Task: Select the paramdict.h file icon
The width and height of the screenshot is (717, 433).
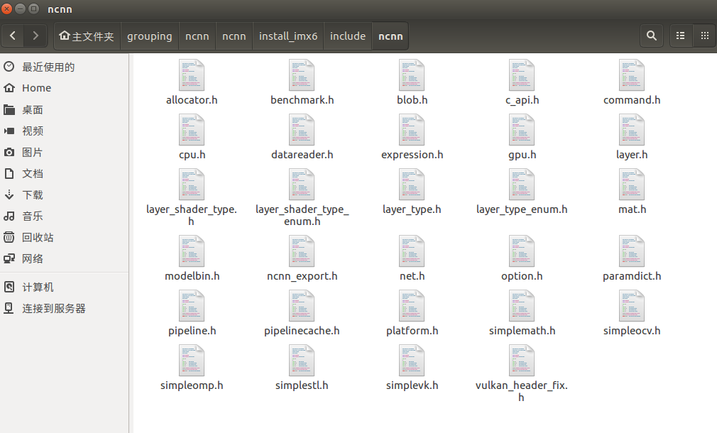Action: click(x=632, y=251)
